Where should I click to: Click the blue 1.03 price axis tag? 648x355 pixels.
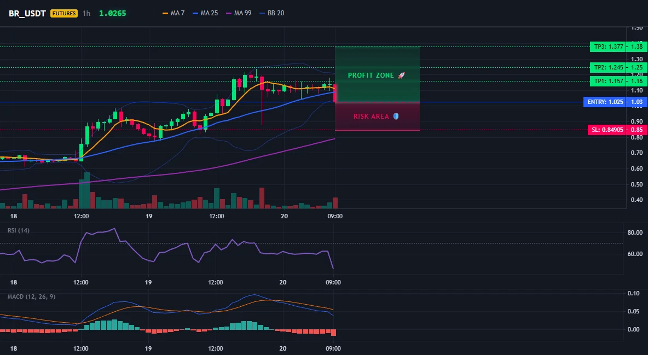coord(637,102)
